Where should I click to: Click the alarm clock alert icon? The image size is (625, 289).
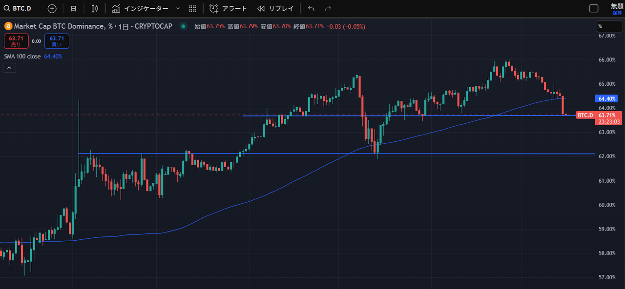(213, 8)
